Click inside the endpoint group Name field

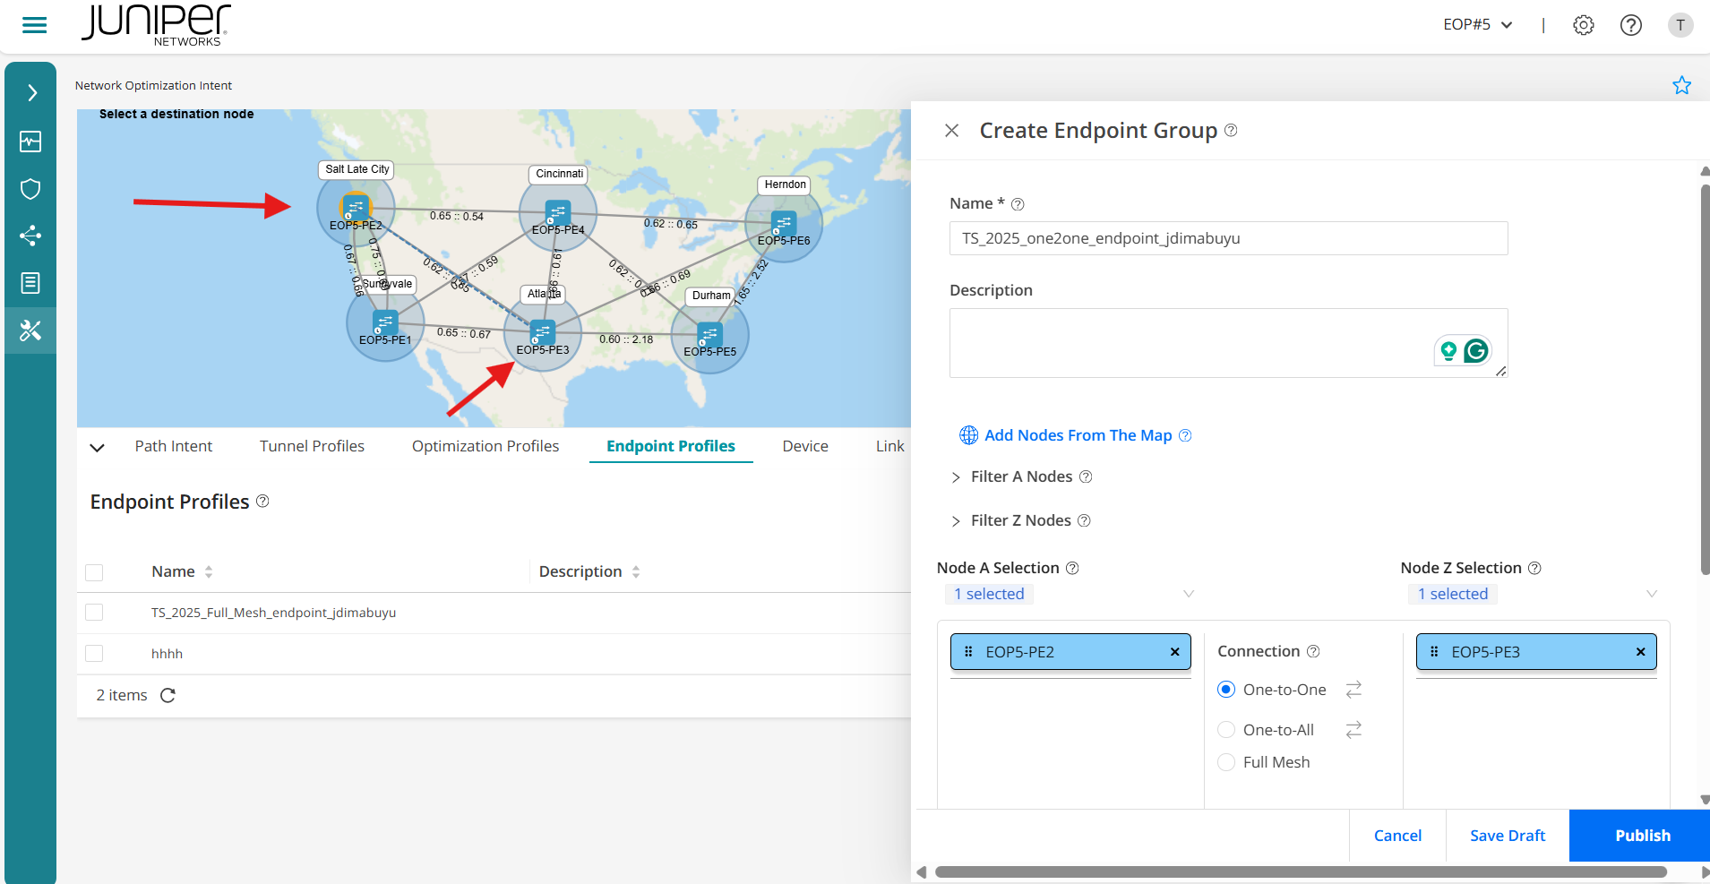pyautogui.click(x=1227, y=238)
